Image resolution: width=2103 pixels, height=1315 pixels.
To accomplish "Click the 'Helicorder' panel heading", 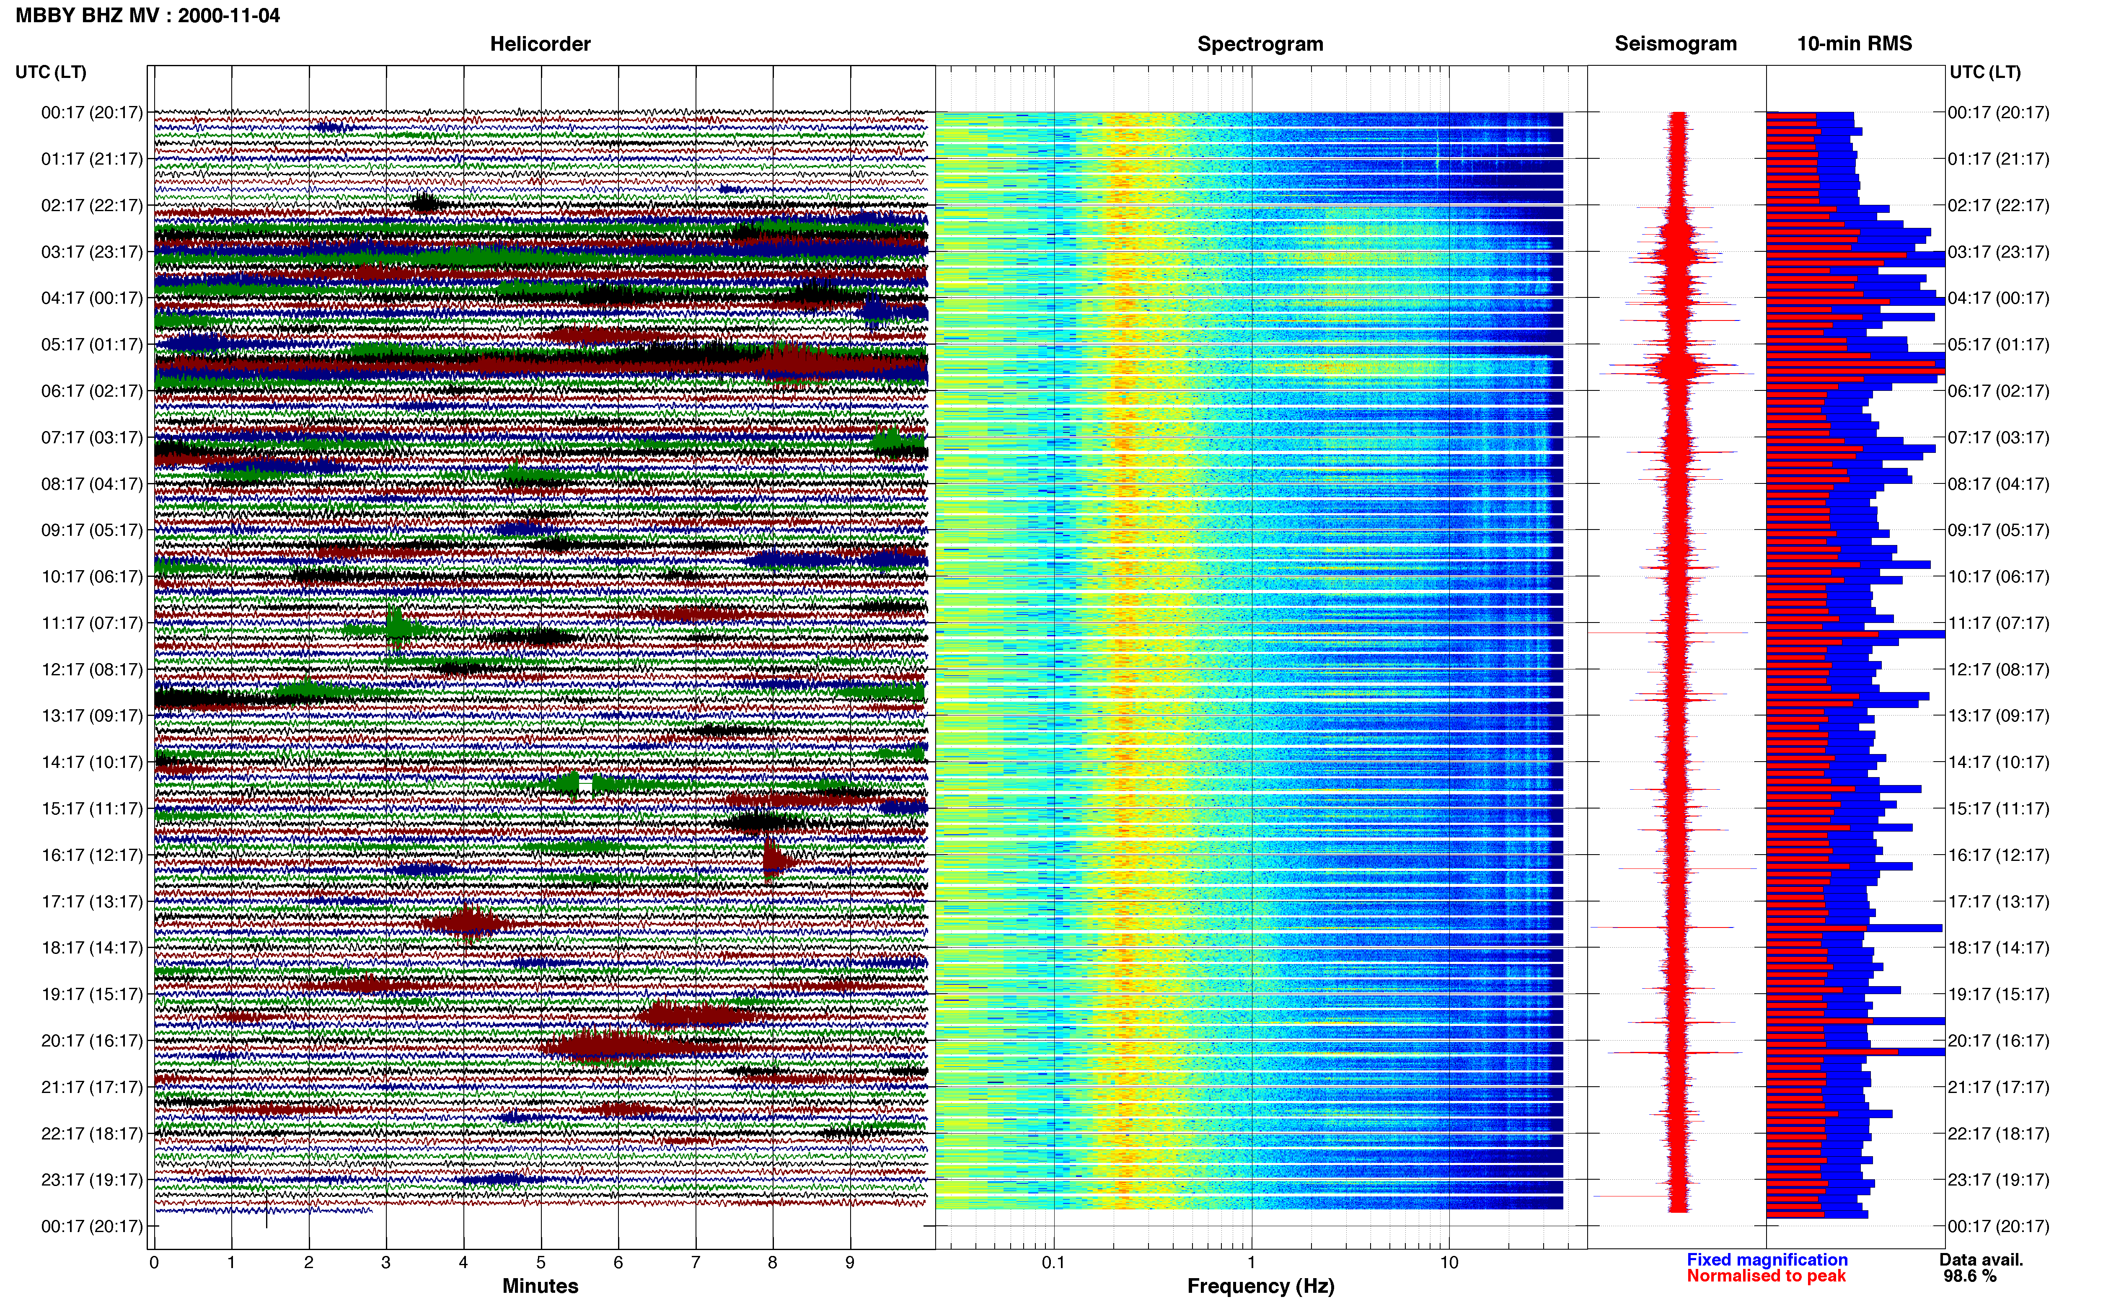I will click(540, 44).
